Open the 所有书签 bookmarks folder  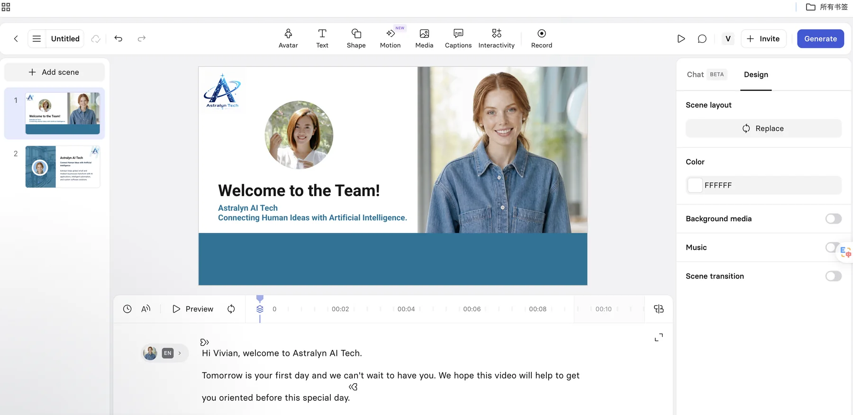point(827,7)
